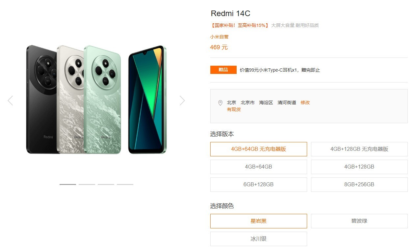Click the next image arrow
418x252 pixels.
(x=182, y=101)
